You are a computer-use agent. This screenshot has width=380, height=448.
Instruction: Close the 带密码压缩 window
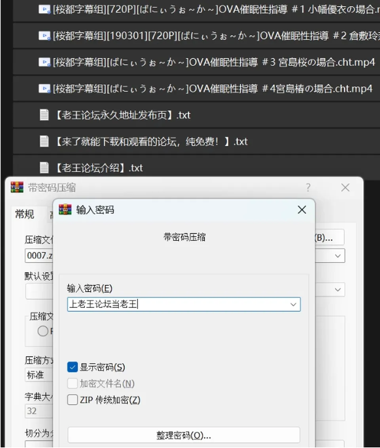pos(346,188)
